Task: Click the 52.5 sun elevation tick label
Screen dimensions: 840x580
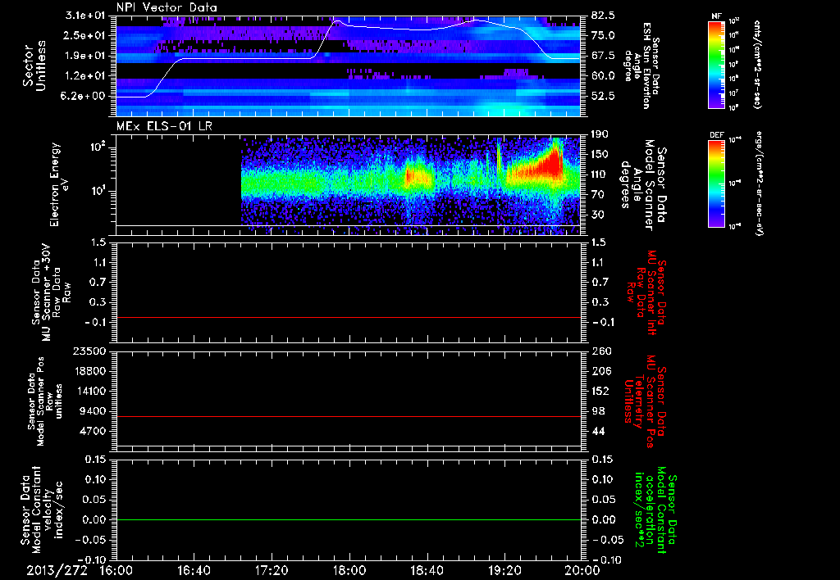Action: (x=604, y=96)
